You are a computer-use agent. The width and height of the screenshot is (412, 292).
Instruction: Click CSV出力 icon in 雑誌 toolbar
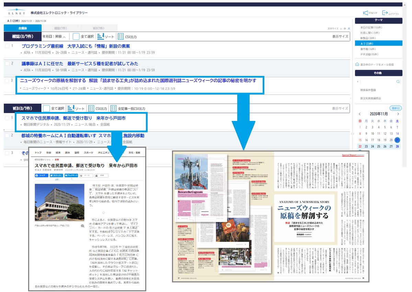click(x=121, y=36)
